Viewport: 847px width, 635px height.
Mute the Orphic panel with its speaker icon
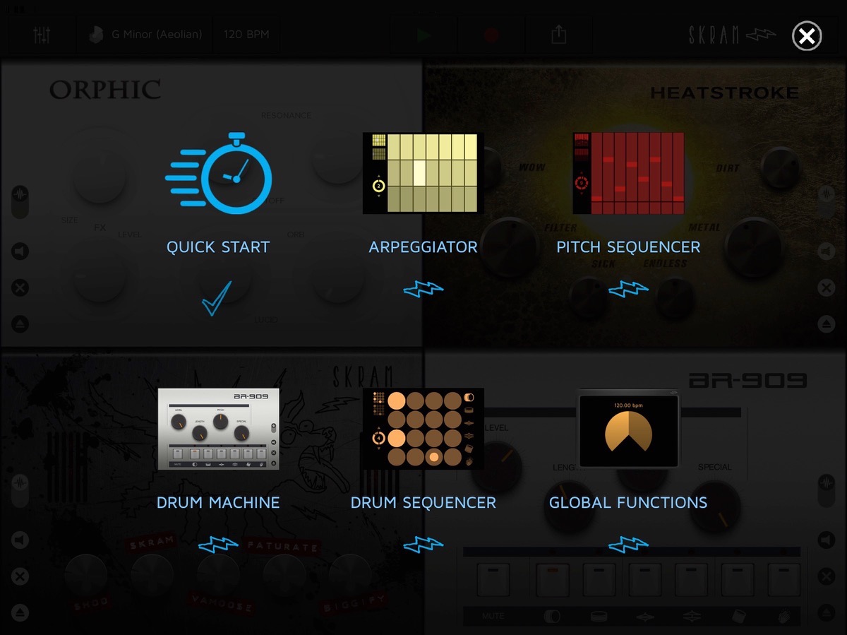click(x=20, y=251)
